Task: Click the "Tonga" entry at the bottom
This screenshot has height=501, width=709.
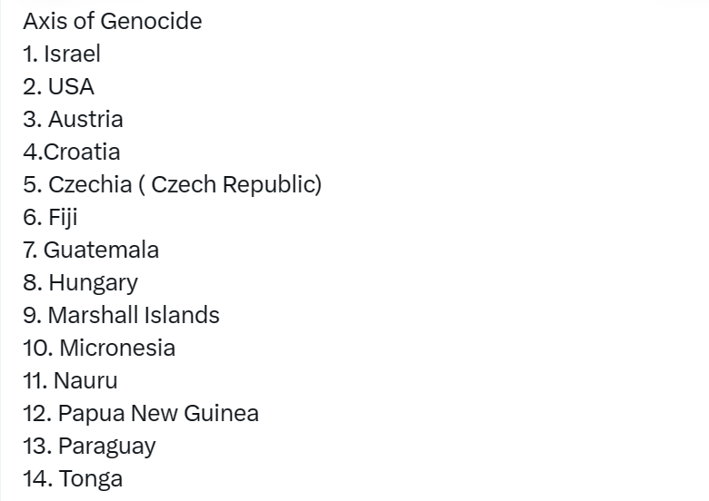Action: coord(91,478)
